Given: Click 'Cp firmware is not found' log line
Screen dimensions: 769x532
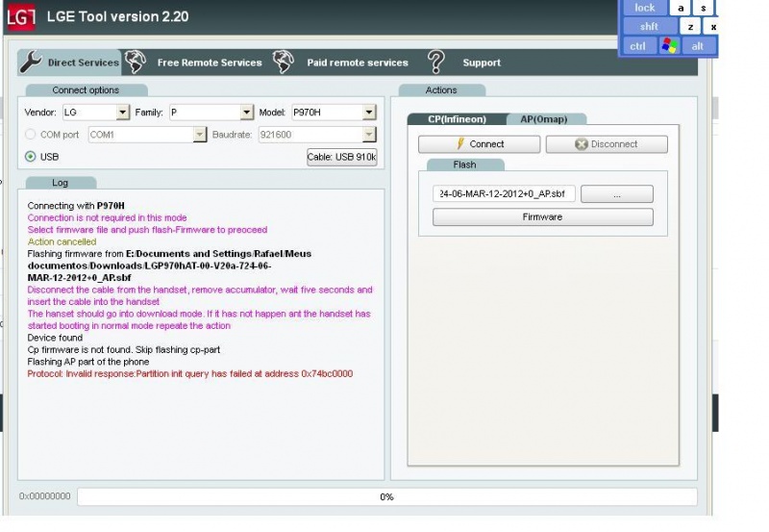Looking at the screenshot, I should point(124,349).
